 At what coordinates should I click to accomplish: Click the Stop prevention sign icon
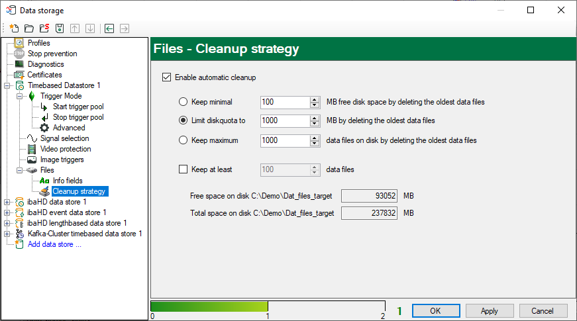[x=19, y=54]
